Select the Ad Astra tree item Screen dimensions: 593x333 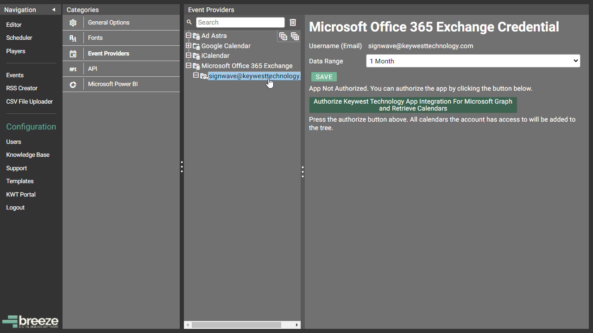tap(214, 36)
